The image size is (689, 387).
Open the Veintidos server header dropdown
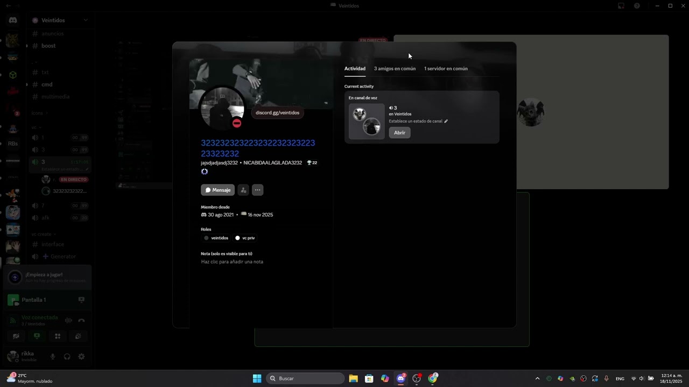pyautogui.click(x=60, y=20)
